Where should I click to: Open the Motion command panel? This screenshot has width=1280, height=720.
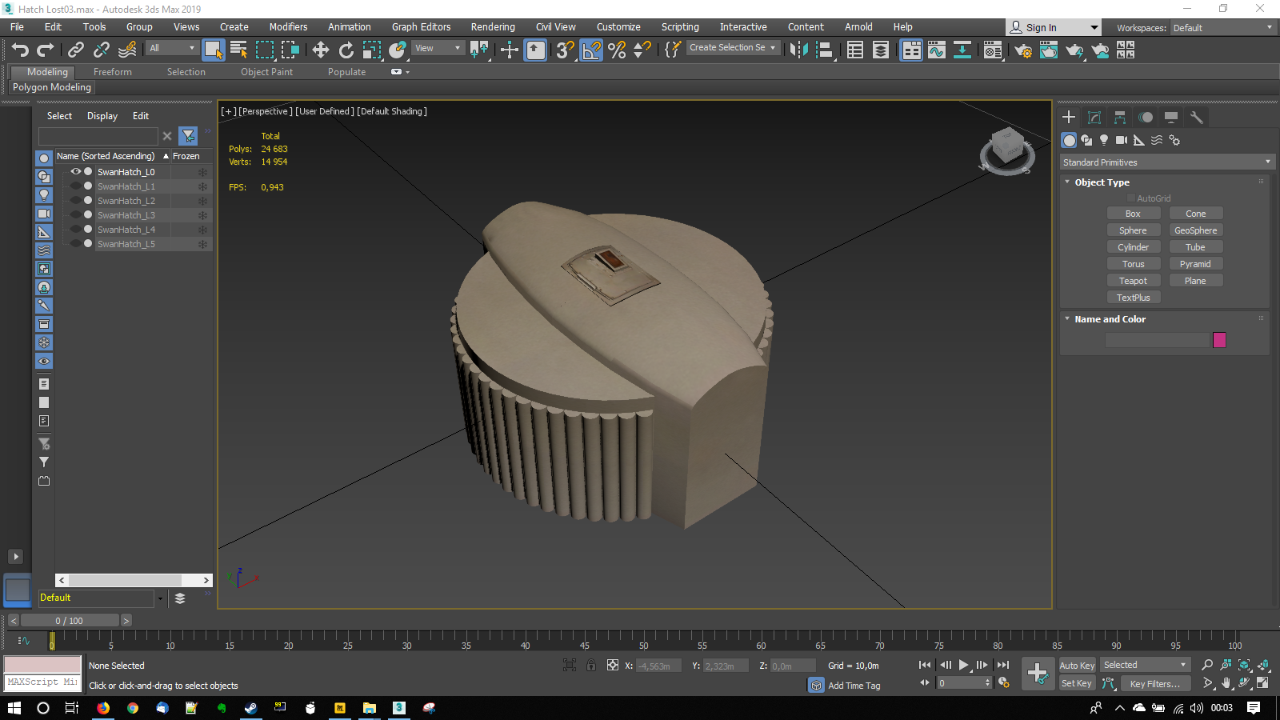pos(1146,118)
